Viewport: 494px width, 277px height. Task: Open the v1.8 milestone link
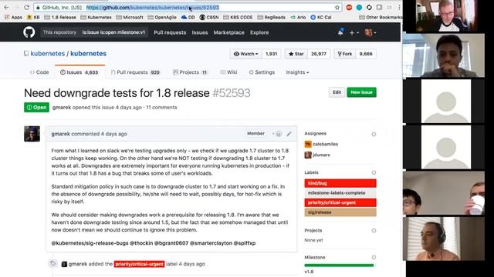coord(309,272)
